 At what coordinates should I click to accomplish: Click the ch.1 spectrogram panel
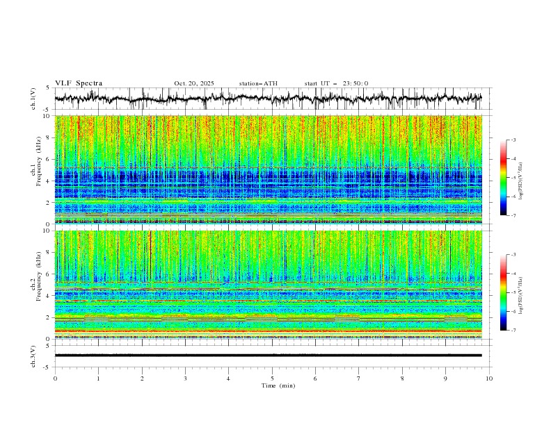[268, 169]
